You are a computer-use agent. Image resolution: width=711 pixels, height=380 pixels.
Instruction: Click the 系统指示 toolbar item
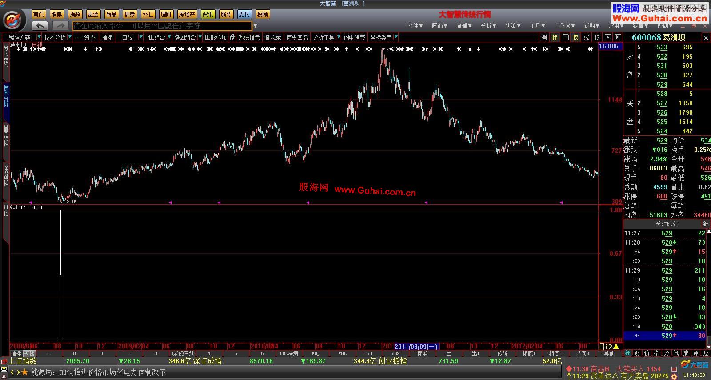[x=249, y=37]
